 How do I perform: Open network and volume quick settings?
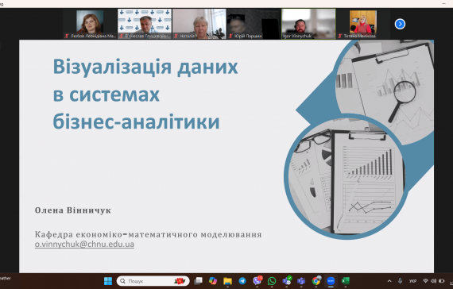pos(433,281)
